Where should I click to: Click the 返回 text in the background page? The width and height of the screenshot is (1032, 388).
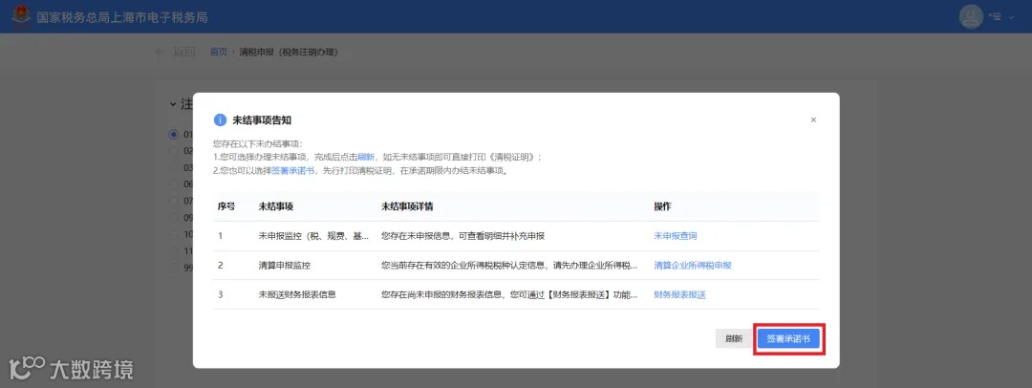tap(183, 52)
